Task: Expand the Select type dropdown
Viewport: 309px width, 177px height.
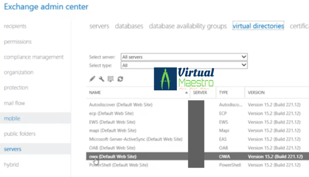Action: pos(184,65)
